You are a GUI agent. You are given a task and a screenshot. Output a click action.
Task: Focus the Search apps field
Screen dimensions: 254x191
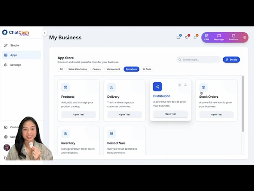pyautogui.click(x=198, y=60)
